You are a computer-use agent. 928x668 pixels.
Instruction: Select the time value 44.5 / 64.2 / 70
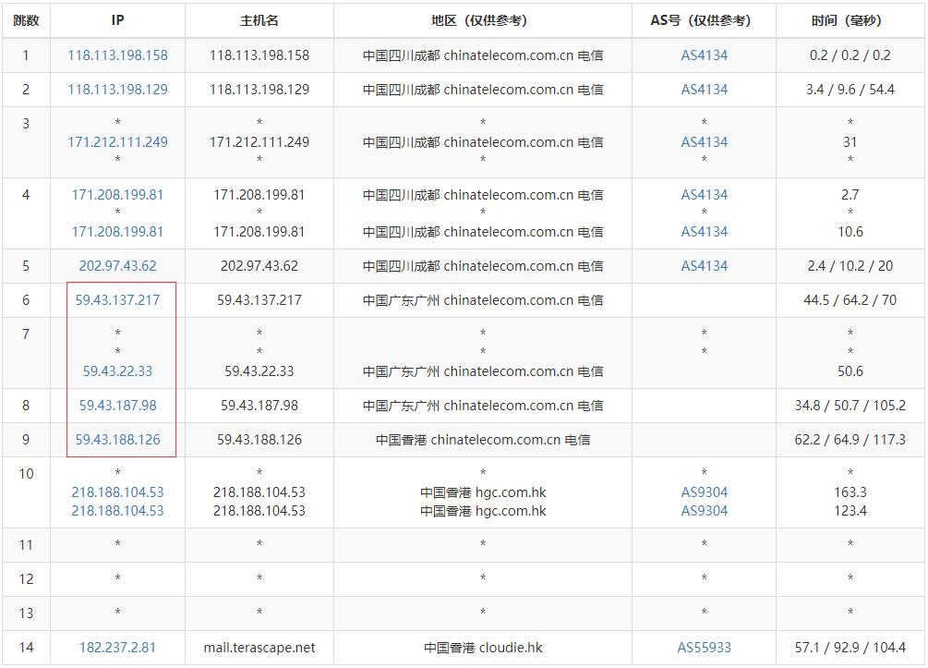[850, 300]
